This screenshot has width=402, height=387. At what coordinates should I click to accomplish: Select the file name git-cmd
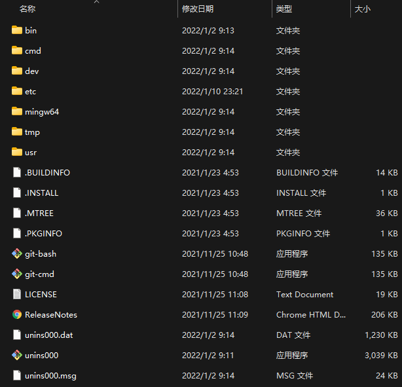tap(39, 274)
